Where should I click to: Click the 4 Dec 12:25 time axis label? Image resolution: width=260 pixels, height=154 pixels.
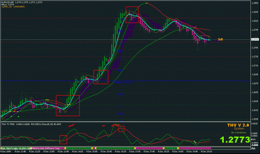pyautogui.click(x=35, y=152)
